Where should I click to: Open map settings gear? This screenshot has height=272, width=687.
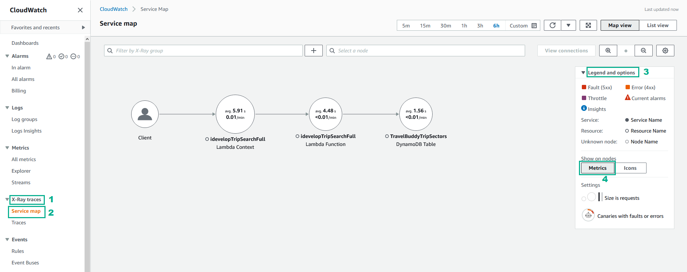tap(665, 51)
